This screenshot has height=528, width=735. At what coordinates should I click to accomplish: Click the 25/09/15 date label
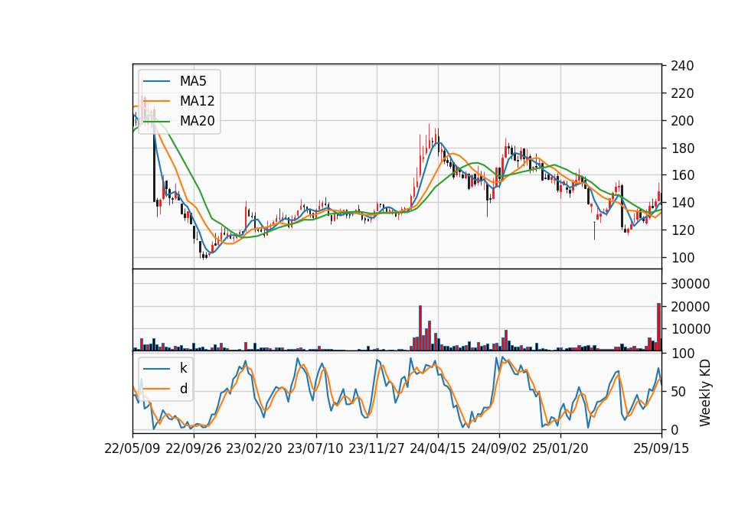click(661, 448)
